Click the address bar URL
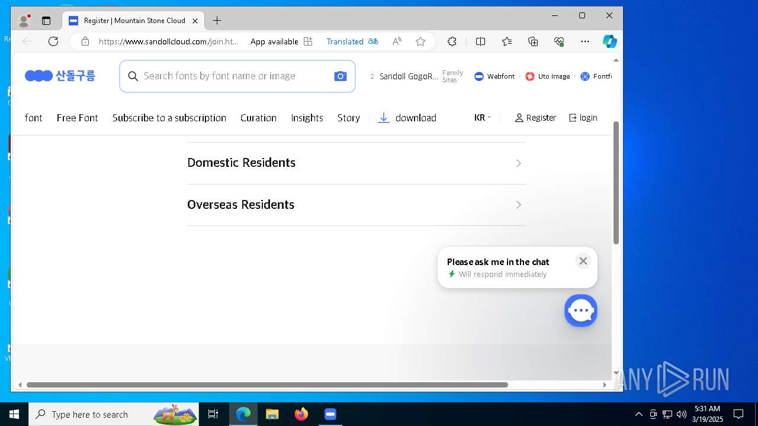 tap(169, 41)
